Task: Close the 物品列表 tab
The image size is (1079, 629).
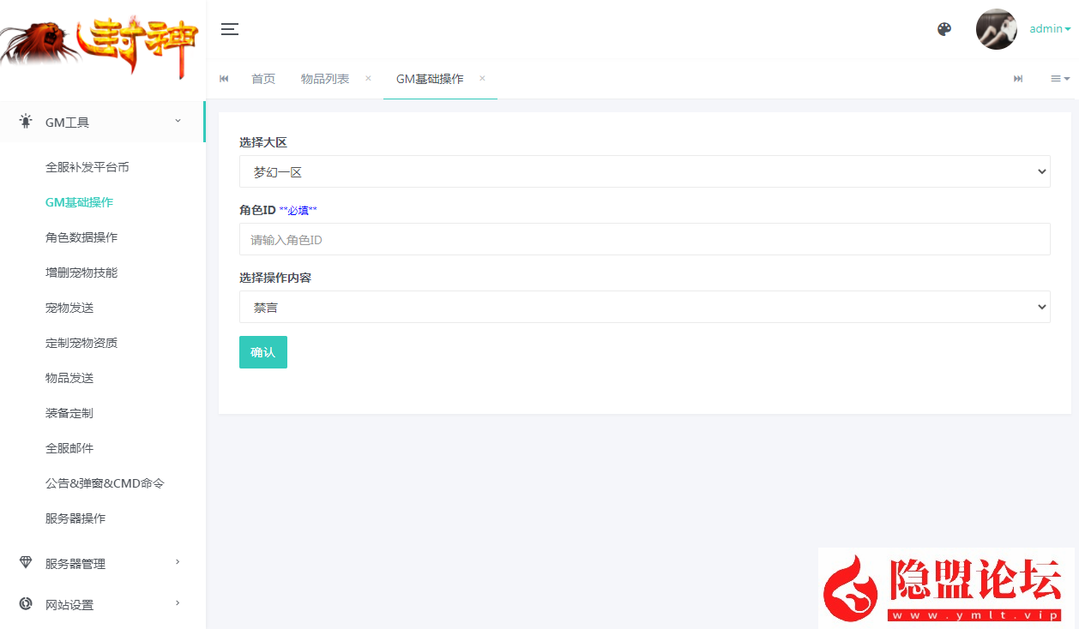Action: point(368,78)
